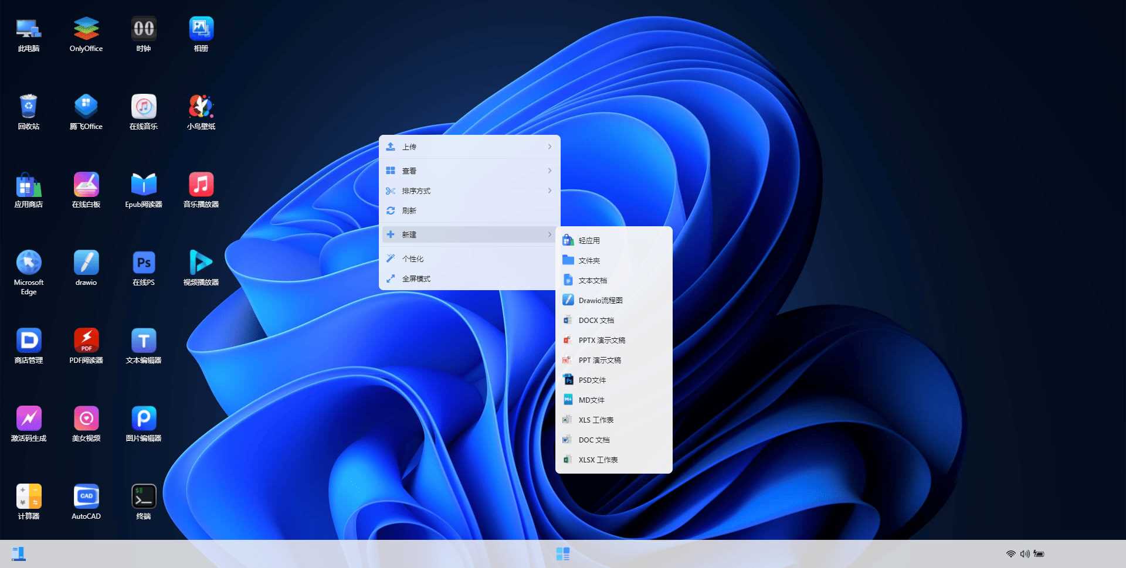
Task: Click the center taskbar start button
Action: tap(562, 554)
